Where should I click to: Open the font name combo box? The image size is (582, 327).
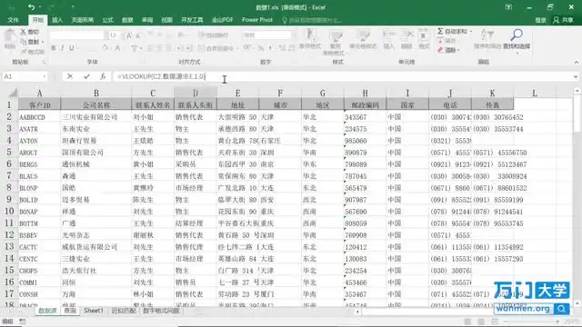[76, 35]
